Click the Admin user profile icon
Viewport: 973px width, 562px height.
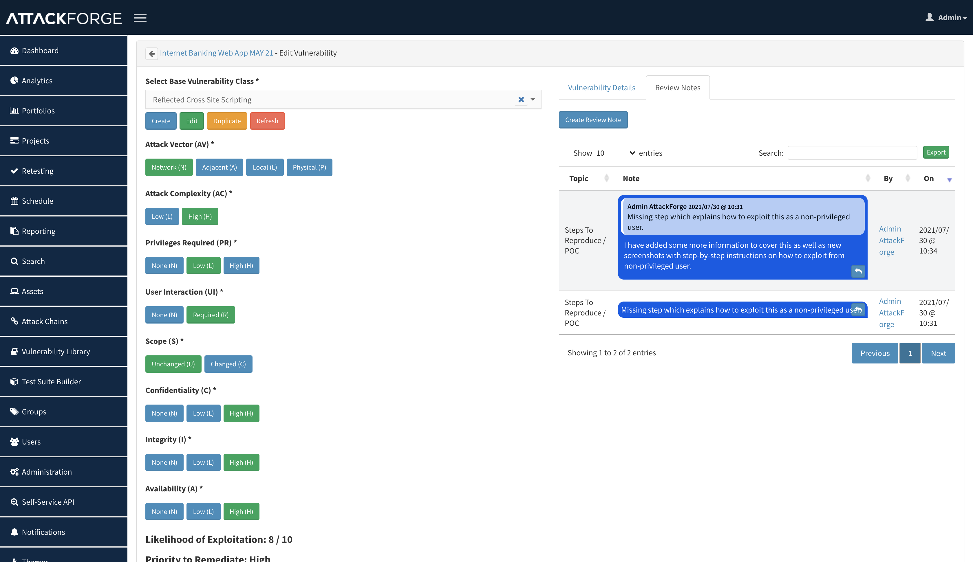coord(929,17)
